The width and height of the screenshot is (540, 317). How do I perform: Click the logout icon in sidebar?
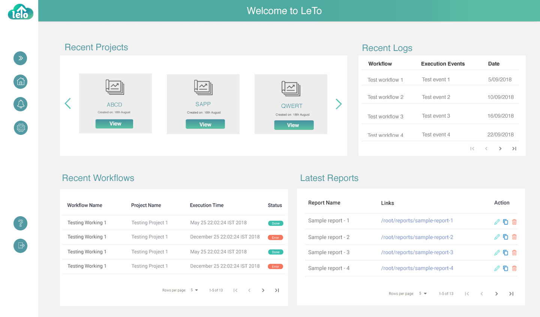[21, 246]
